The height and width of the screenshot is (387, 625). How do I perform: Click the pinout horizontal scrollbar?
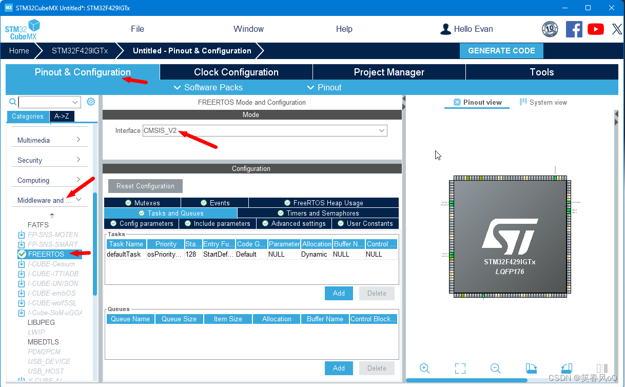[x=466, y=380]
